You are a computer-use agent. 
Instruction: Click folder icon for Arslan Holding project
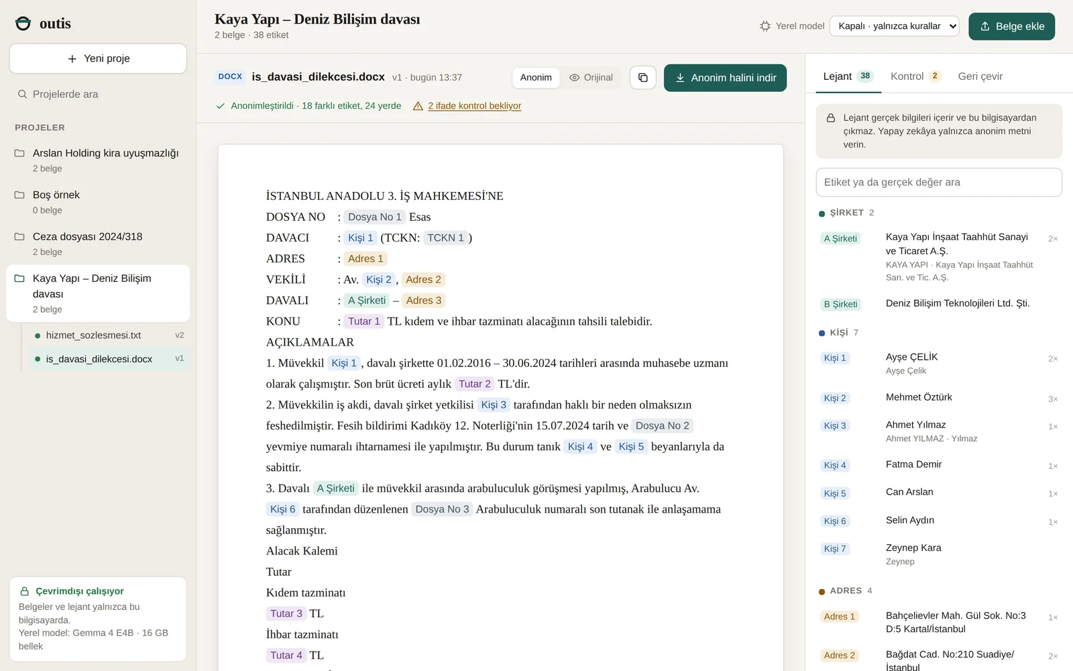point(19,153)
